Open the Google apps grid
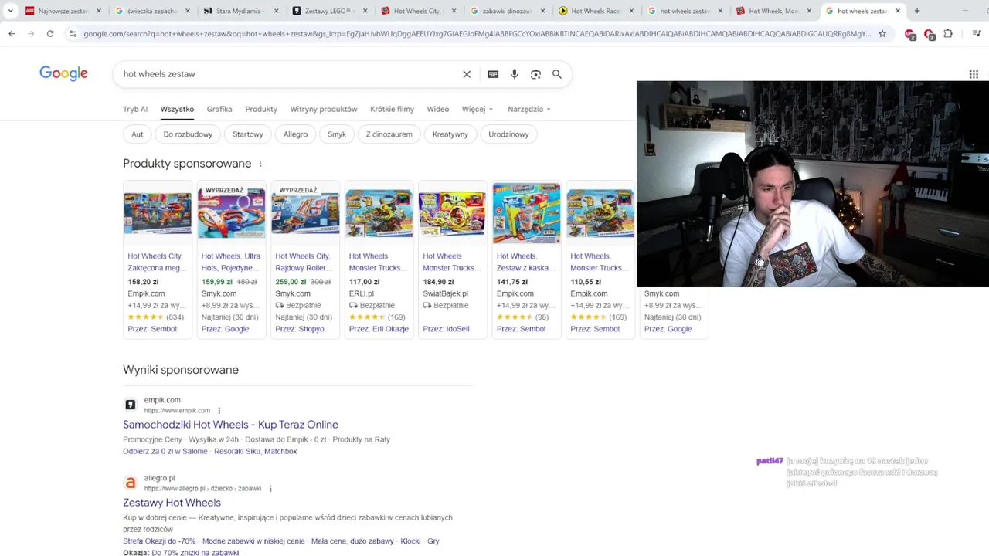This screenshot has height=556, width=989. click(974, 74)
